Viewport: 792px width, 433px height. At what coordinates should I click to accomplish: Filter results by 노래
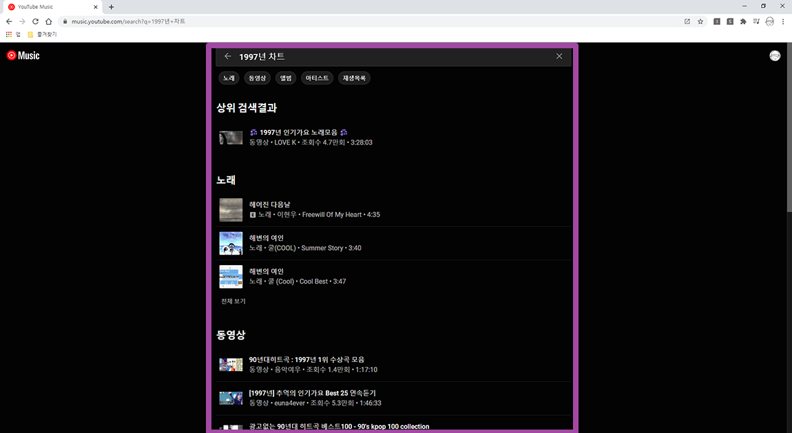pos(229,78)
